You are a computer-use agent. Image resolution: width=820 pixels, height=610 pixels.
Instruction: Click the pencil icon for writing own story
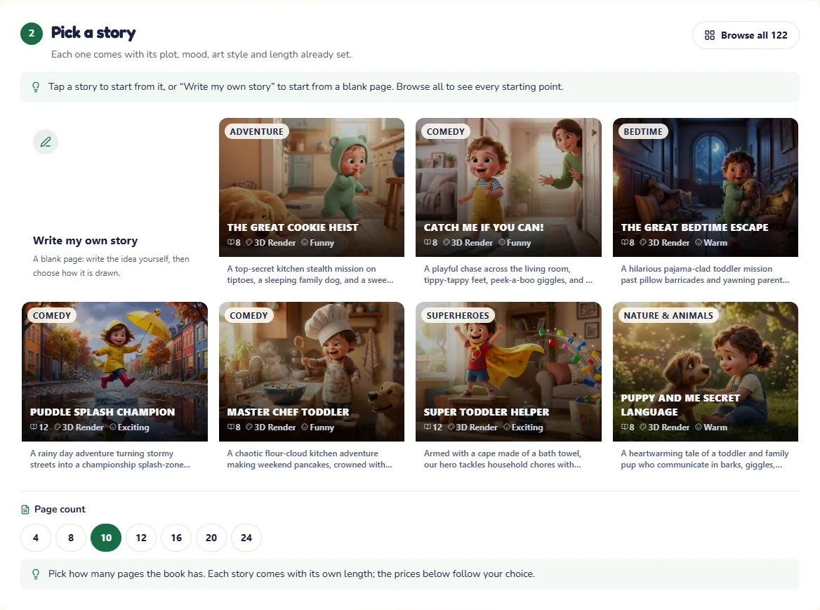coord(46,142)
